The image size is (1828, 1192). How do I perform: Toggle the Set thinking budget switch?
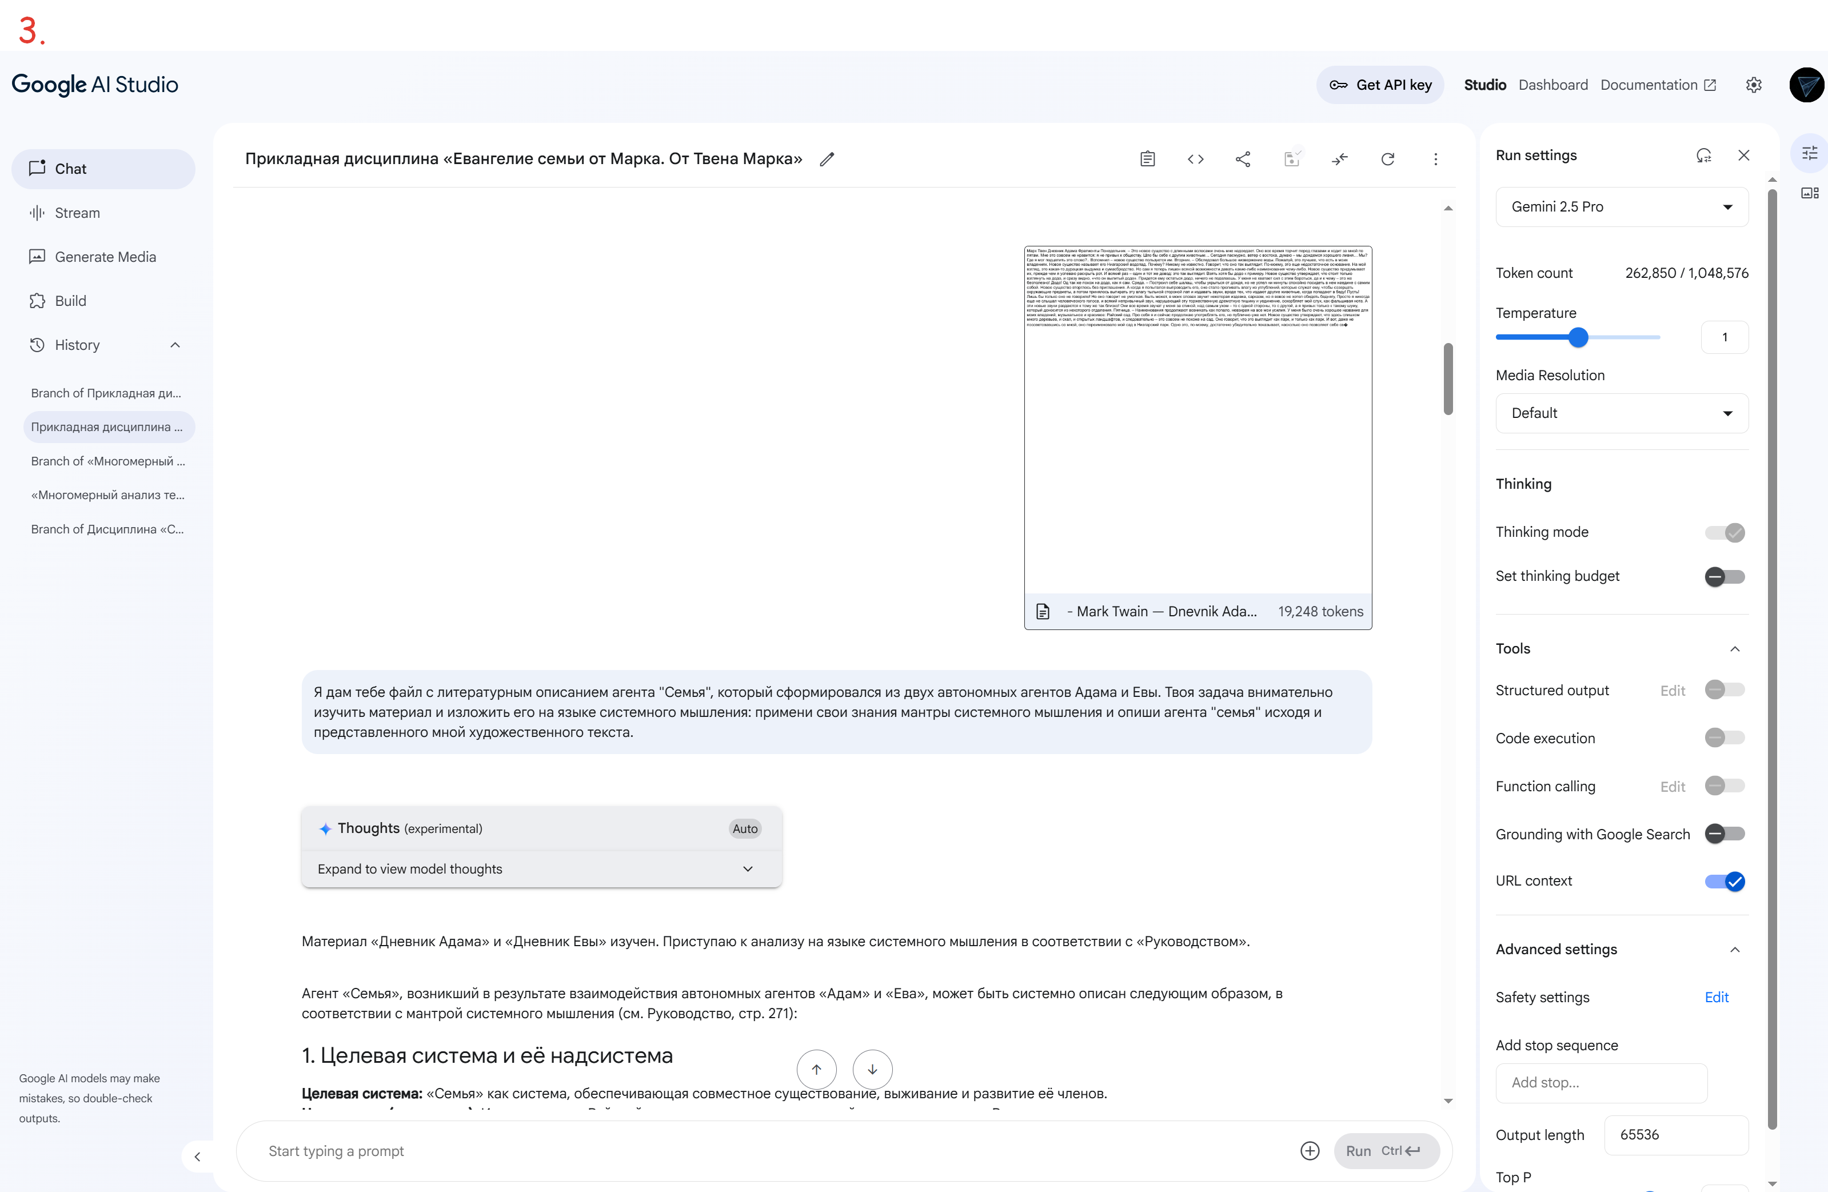coord(1725,576)
